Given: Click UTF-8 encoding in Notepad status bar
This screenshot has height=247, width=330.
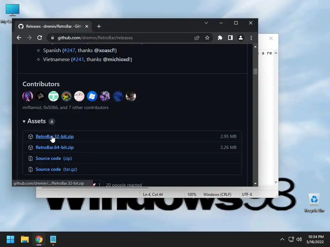Looking at the screenshot, I should [247, 195].
